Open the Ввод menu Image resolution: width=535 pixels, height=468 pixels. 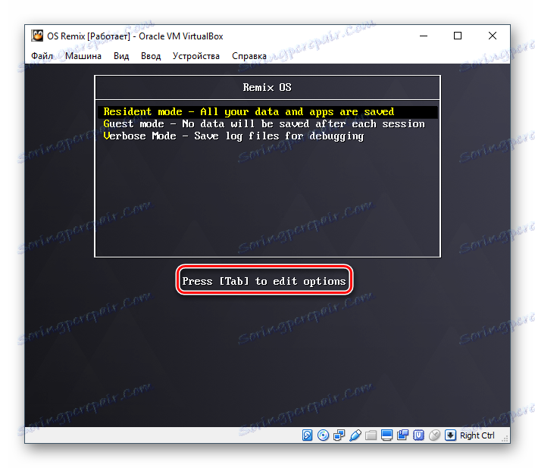[x=151, y=56]
